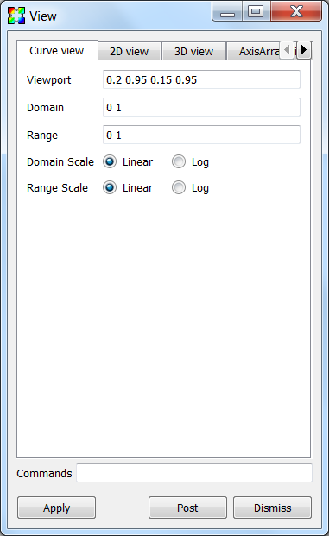Click the Range input field
This screenshot has width=329, height=536.
(x=201, y=135)
